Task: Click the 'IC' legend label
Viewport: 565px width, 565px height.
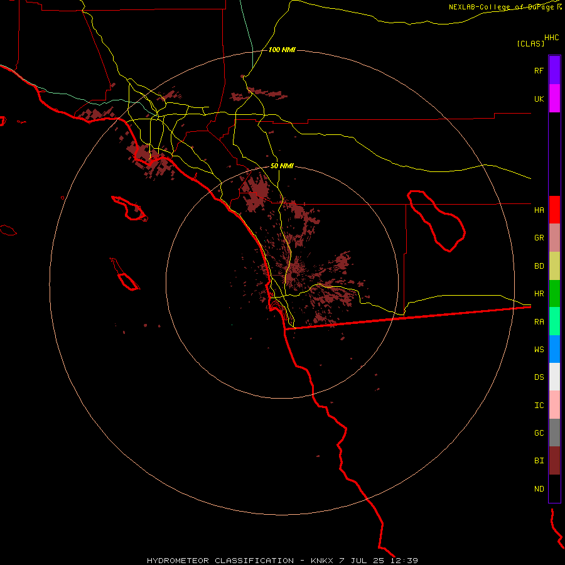Action: coord(539,406)
